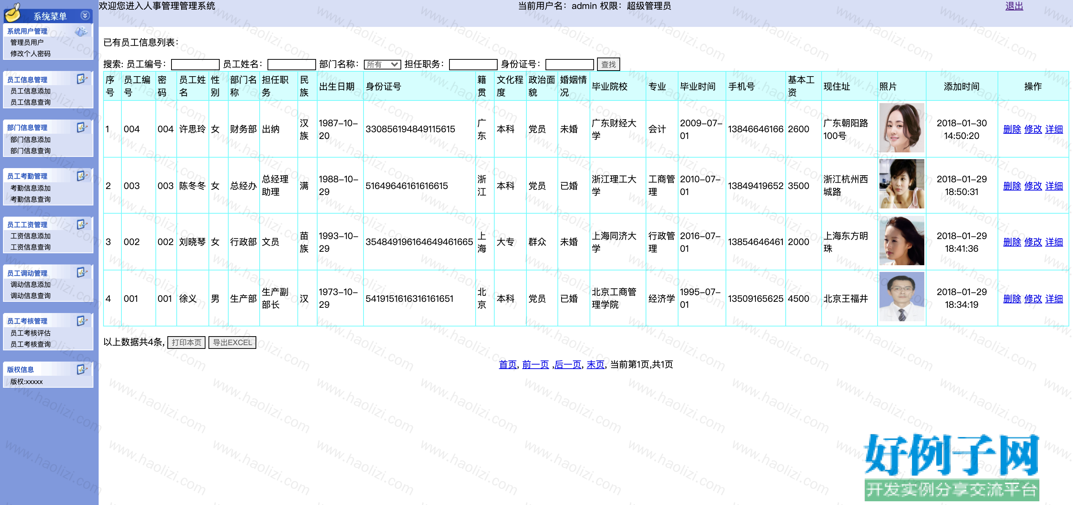This screenshot has width=1073, height=505.
Task: Click the 添加时间 column header
Action: pyautogui.click(x=961, y=87)
